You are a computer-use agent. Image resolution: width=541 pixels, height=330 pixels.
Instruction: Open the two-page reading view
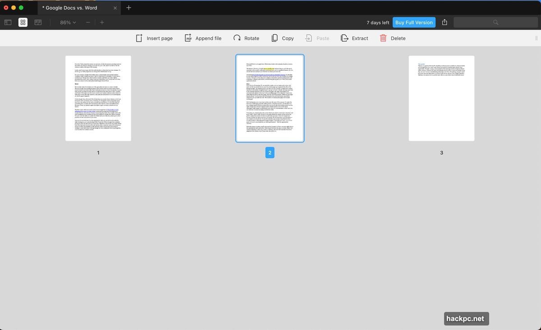pyautogui.click(x=38, y=22)
